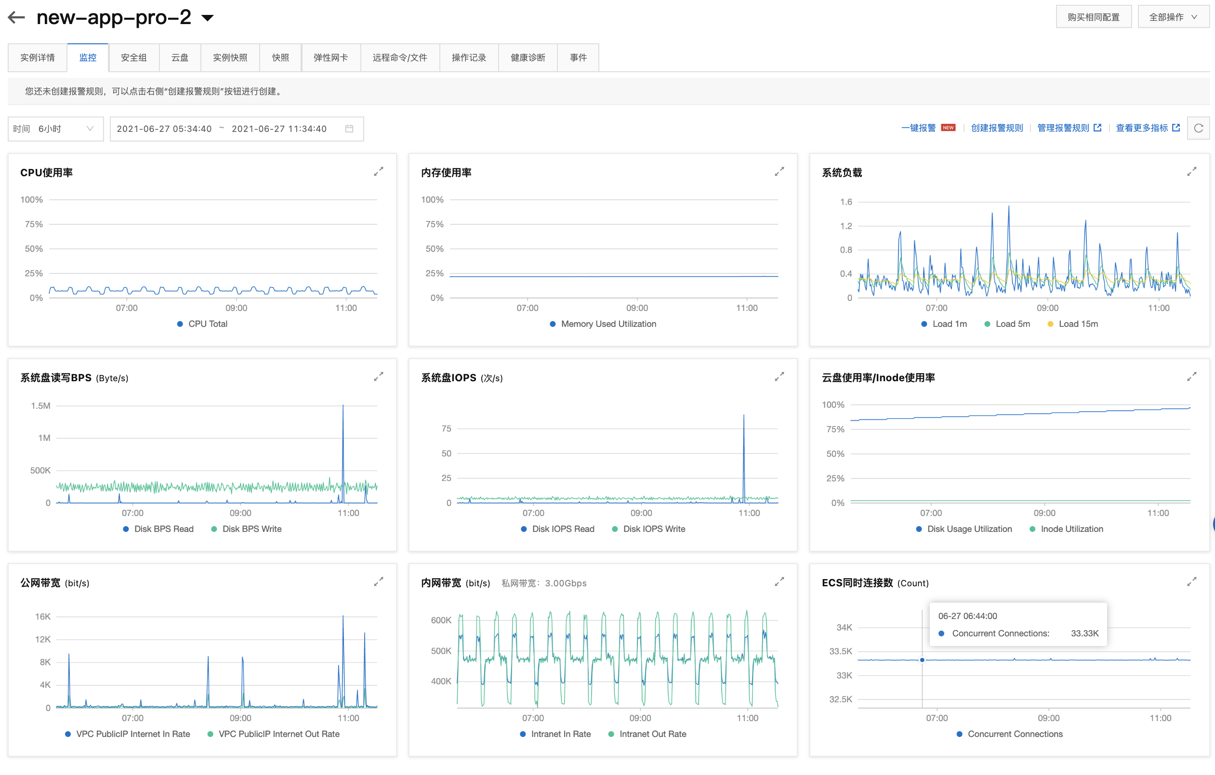Click the external-link icon beside 查看更多指标
The width and height of the screenshot is (1215, 775).
pyautogui.click(x=1176, y=128)
